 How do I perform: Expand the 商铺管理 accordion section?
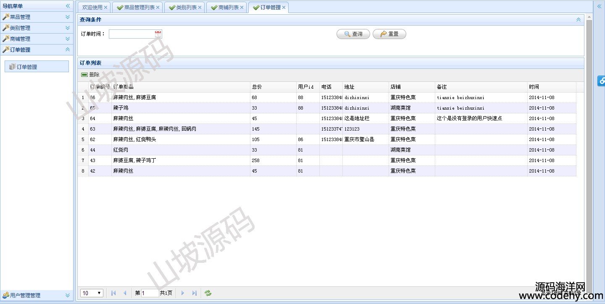pyautogui.click(x=68, y=39)
